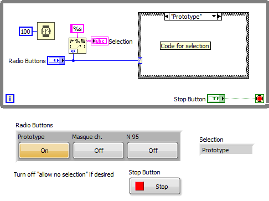Click the loop conditional stop terminal
This screenshot has width=269, height=201.
tap(260, 99)
